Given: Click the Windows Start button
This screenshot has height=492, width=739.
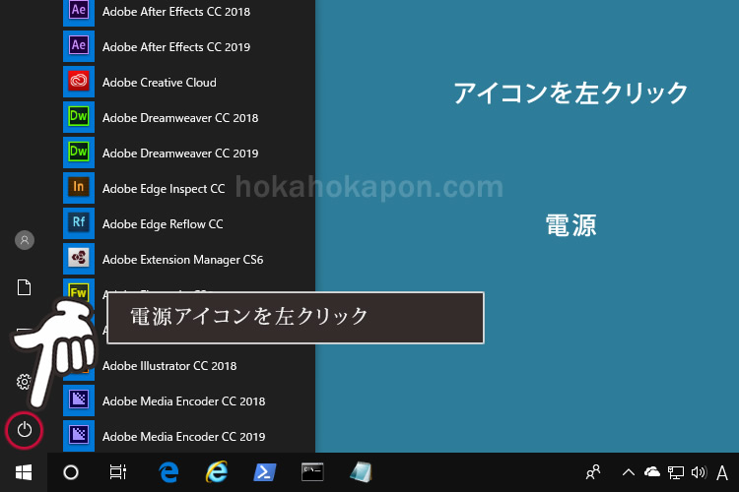Looking at the screenshot, I should tap(24, 472).
